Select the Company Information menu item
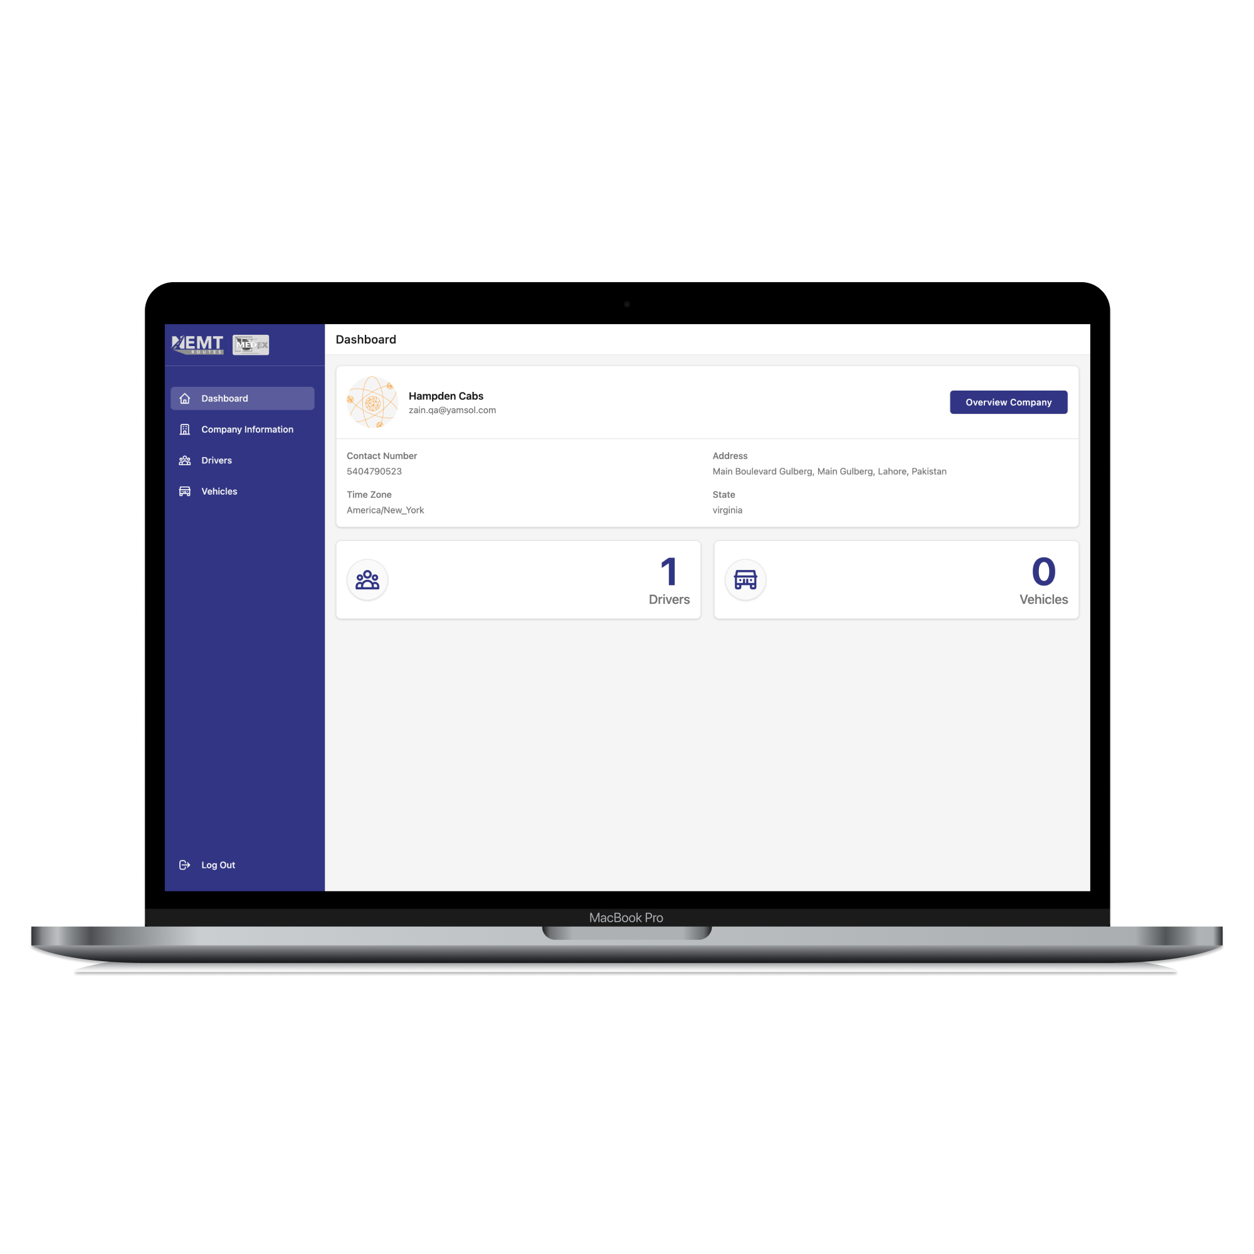The height and width of the screenshot is (1254, 1254). [245, 429]
